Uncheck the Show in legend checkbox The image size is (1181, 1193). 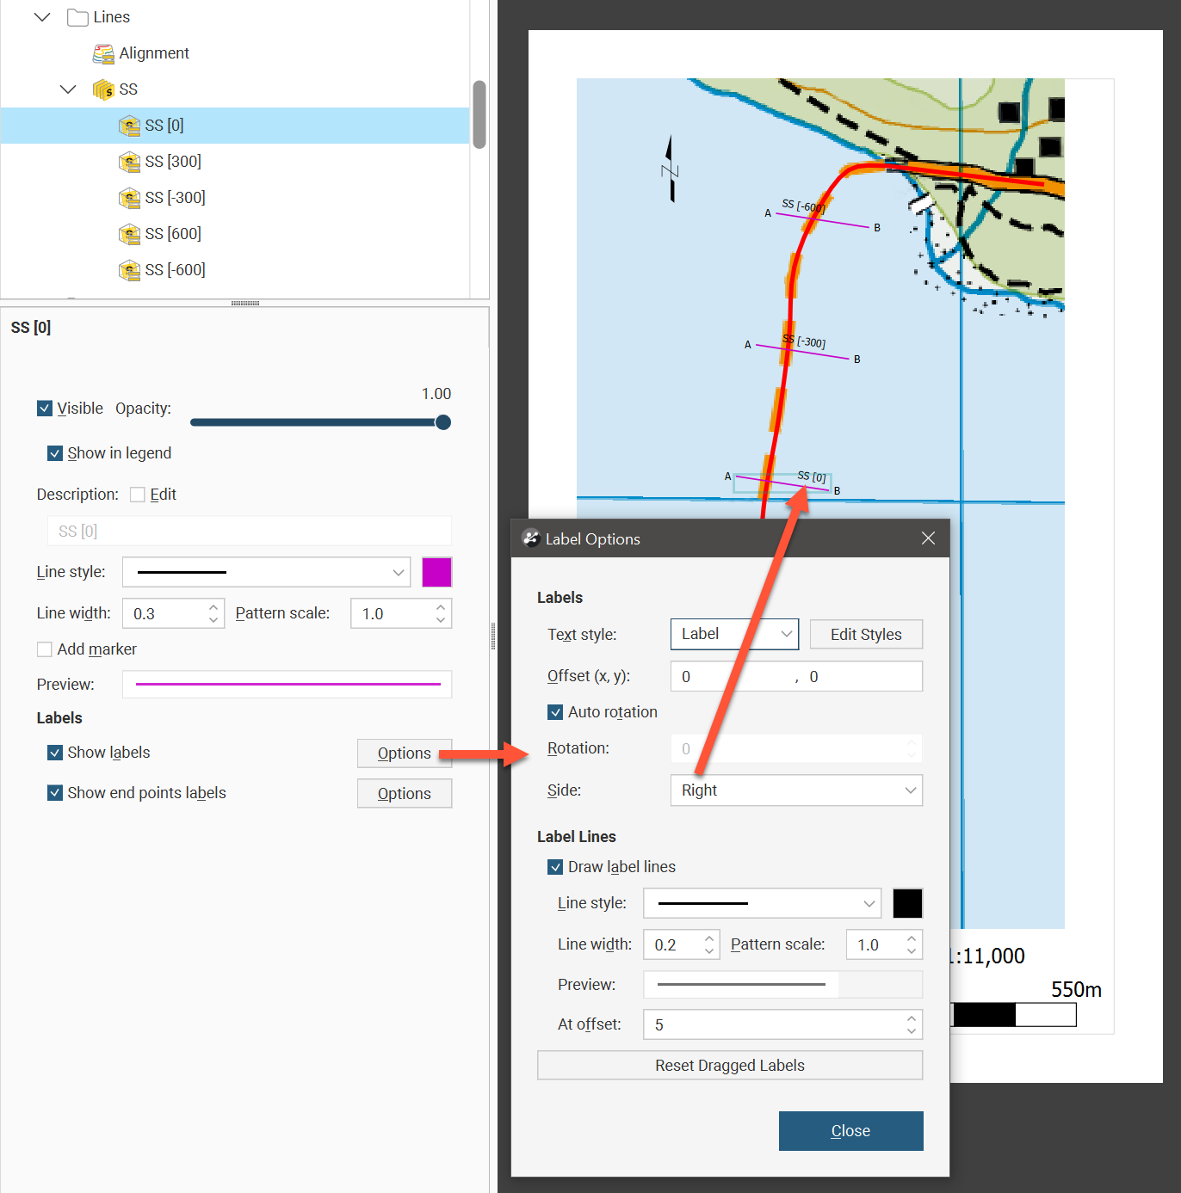coord(55,453)
